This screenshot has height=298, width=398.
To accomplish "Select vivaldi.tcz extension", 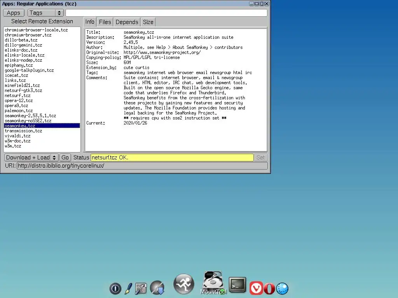I will click(42, 136).
